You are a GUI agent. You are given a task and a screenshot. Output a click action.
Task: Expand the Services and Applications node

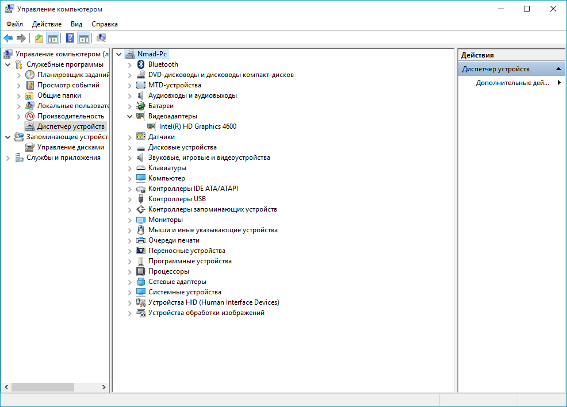[x=8, y=158]
